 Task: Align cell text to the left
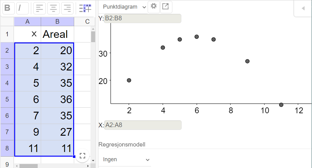point(40,8)
